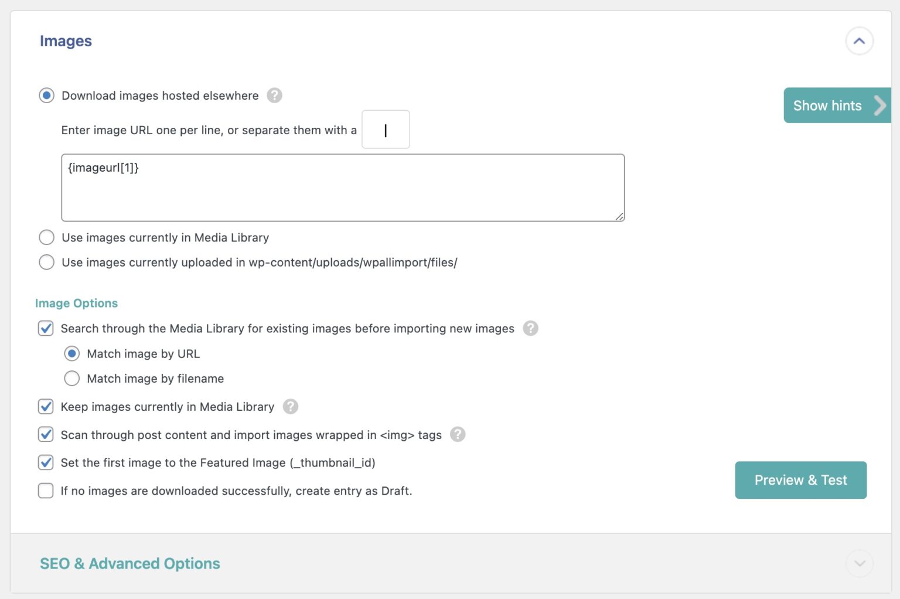The width and height of the screenshot is (900, 599).
Task: Enable create entry as Draft when downloads fail
Action: coord(46,491)
